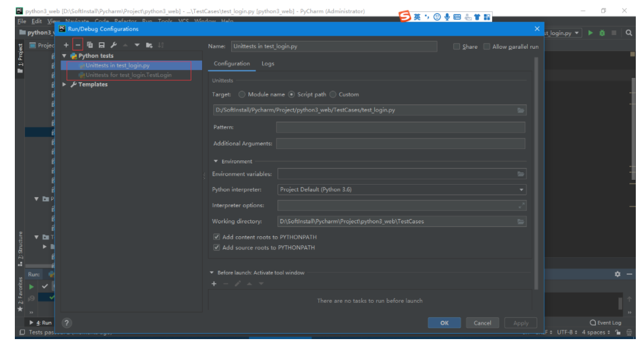Uncheck Add content roots to PYTHONPATH

(216, 237)
